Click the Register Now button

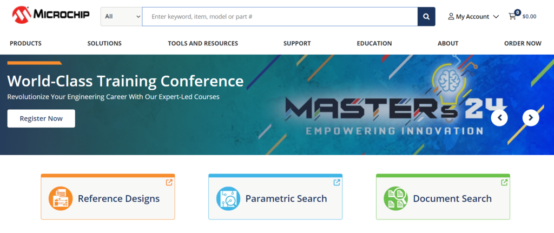pos(41,118)
